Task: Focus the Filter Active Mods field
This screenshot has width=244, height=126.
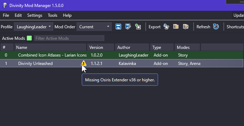Action: coord(69,38)
